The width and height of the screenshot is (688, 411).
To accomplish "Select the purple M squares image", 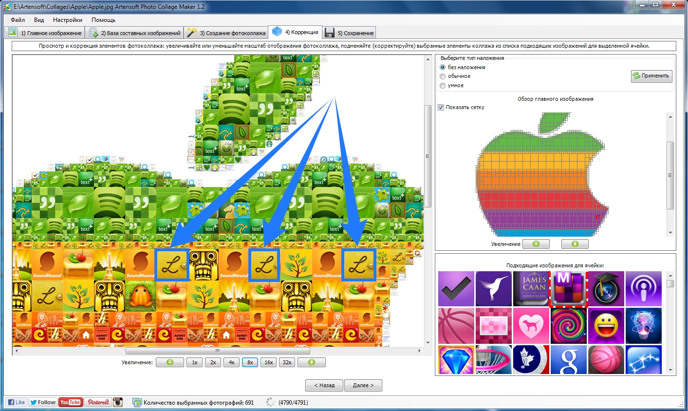I will [x=569, y=289].
